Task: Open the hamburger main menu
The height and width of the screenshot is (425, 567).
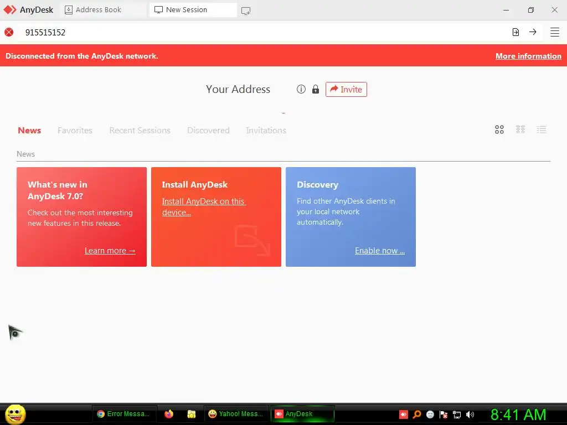Action: (555, 32)
